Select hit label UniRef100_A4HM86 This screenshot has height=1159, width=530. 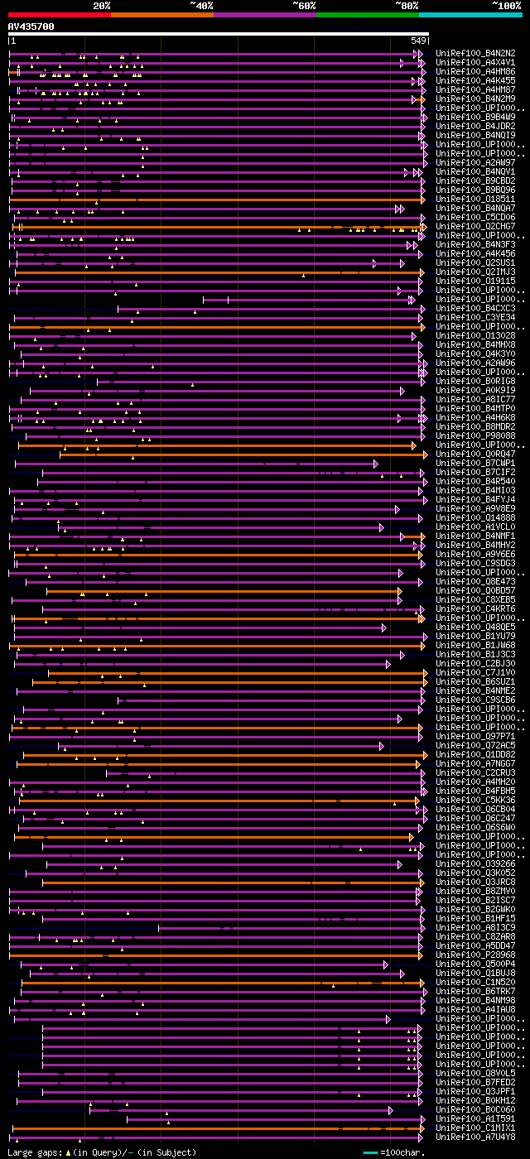point(475,71)
